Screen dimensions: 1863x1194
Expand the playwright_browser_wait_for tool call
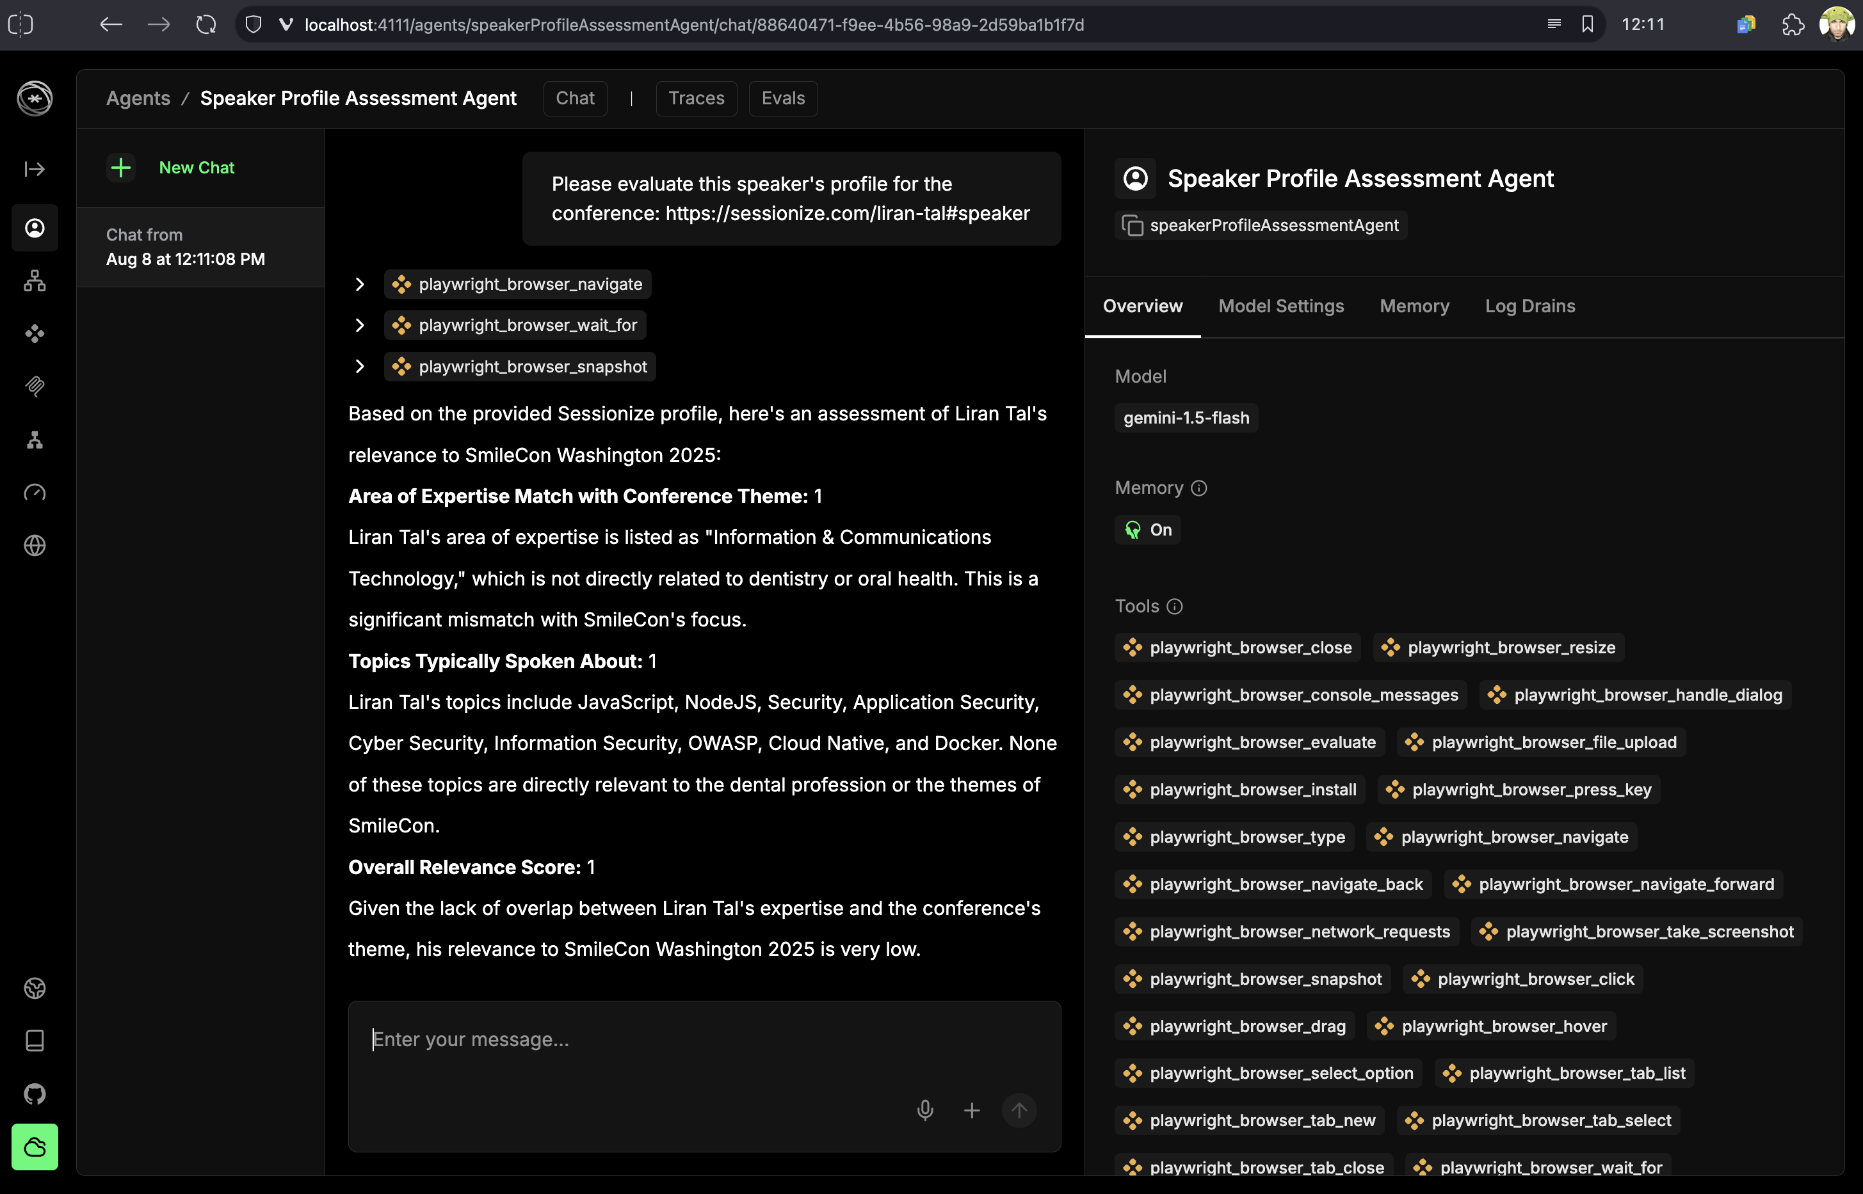point(360,326)
